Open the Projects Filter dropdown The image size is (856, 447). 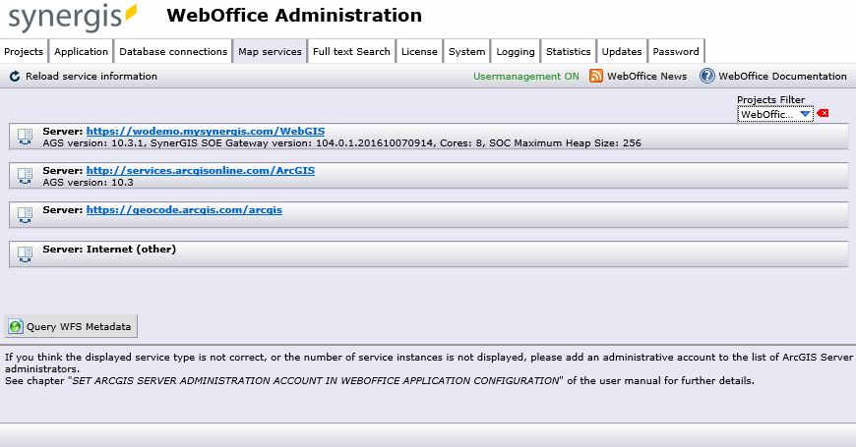(x=775, y=114)
